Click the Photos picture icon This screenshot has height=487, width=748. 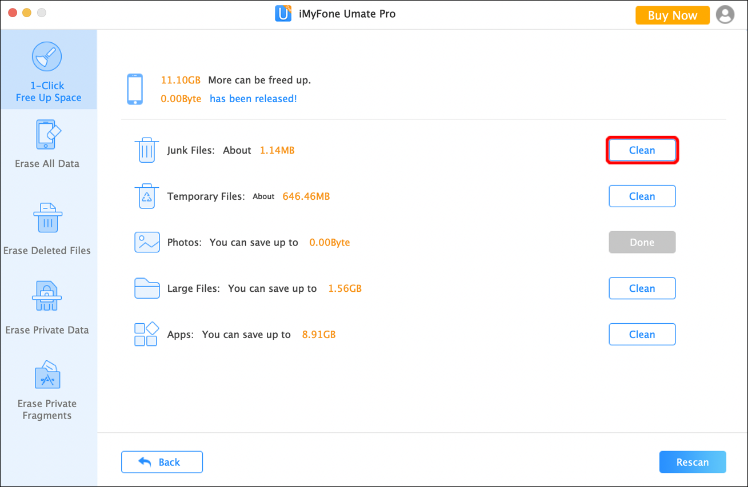(x=147, y=243)
